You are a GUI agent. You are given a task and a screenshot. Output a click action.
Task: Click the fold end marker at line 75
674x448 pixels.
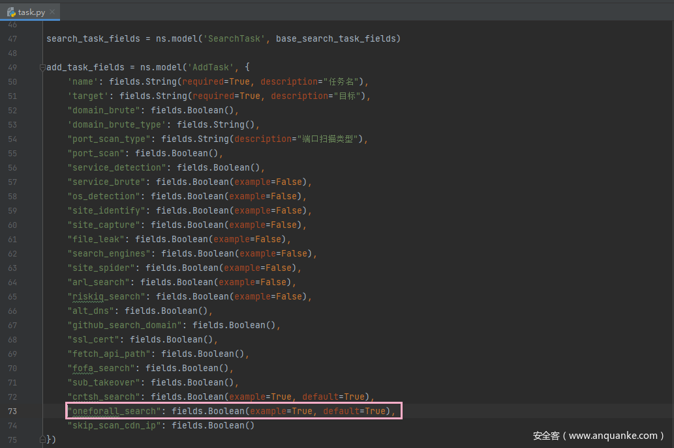pyautogui.click(x=42, y=440)
